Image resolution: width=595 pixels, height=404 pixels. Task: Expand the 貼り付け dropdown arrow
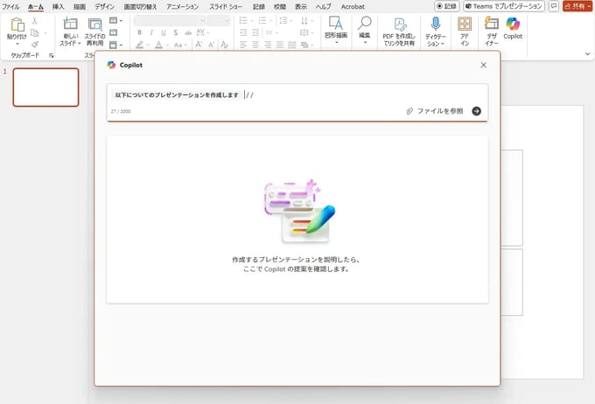pos(17,44)
